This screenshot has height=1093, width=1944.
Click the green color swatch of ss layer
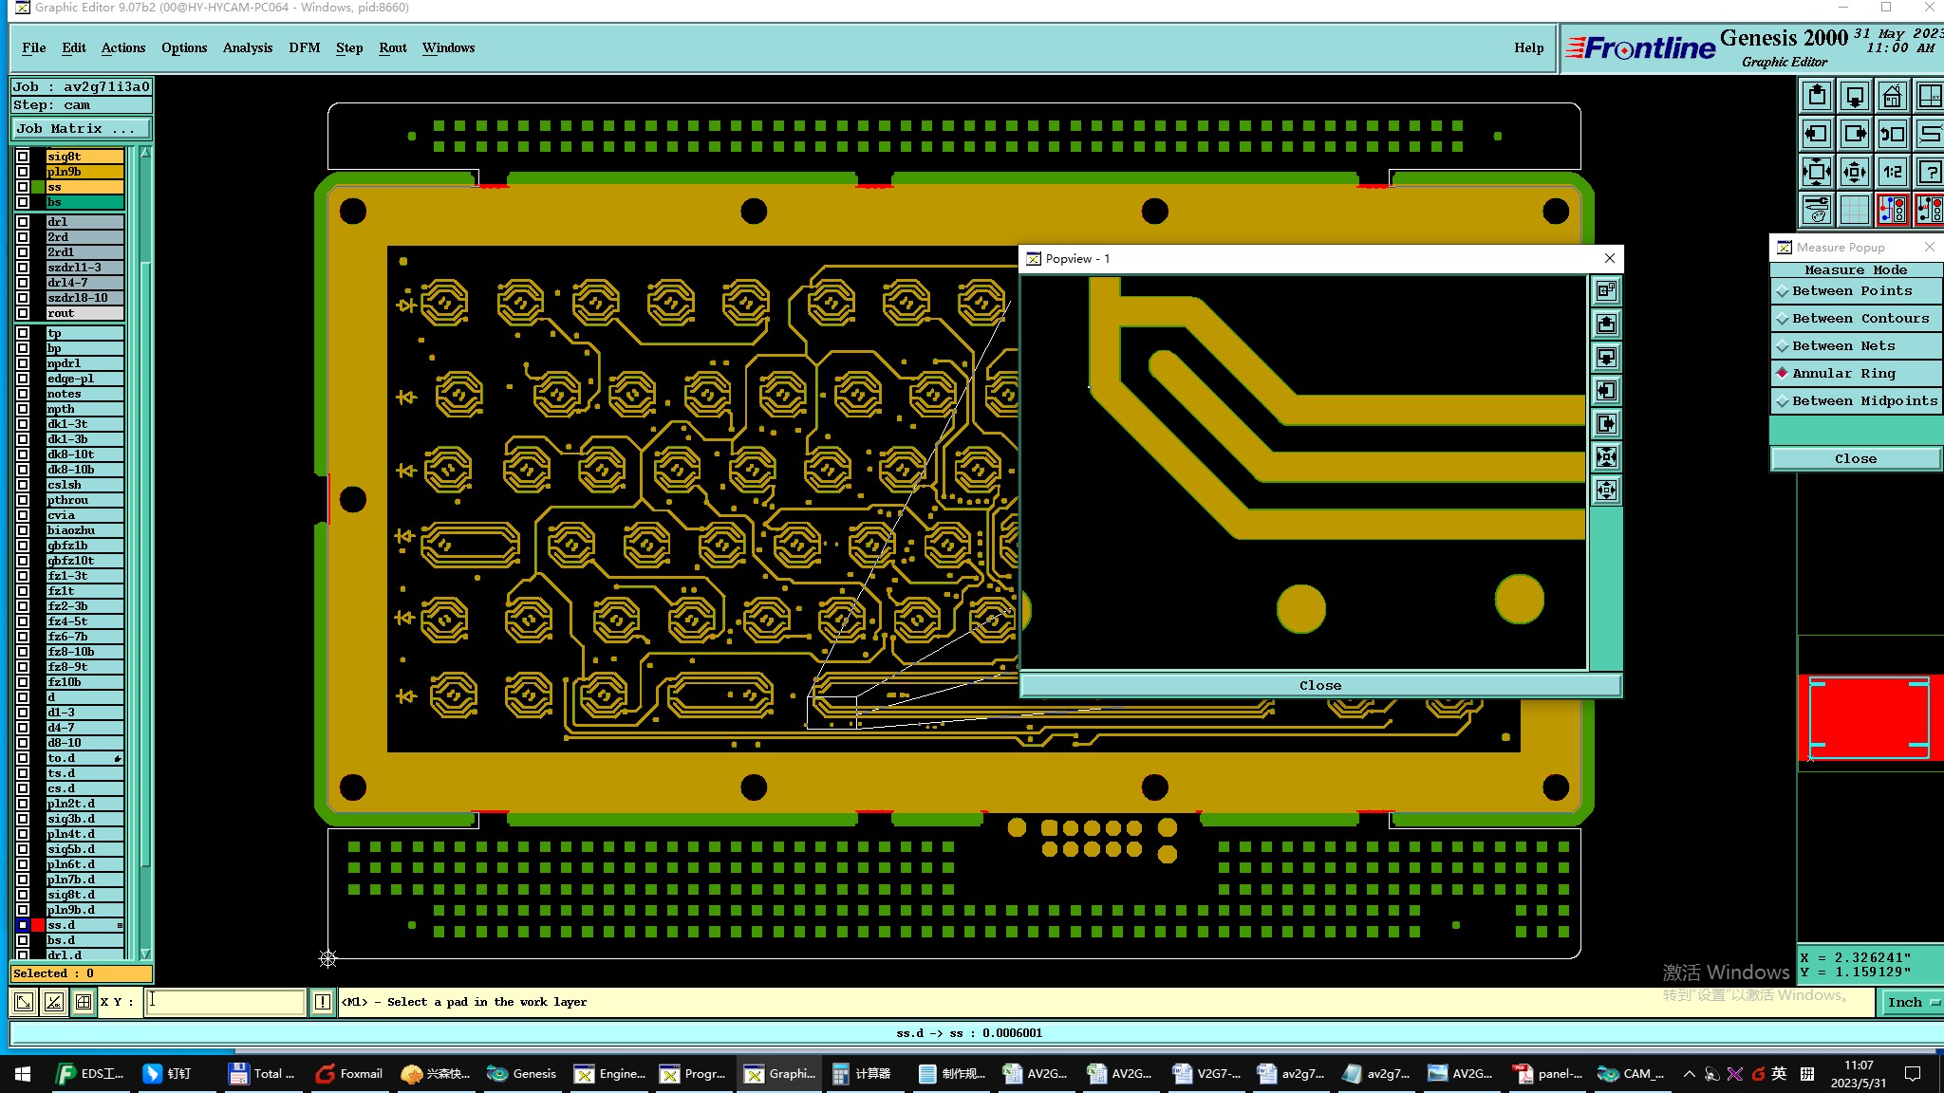click(38, 187)
